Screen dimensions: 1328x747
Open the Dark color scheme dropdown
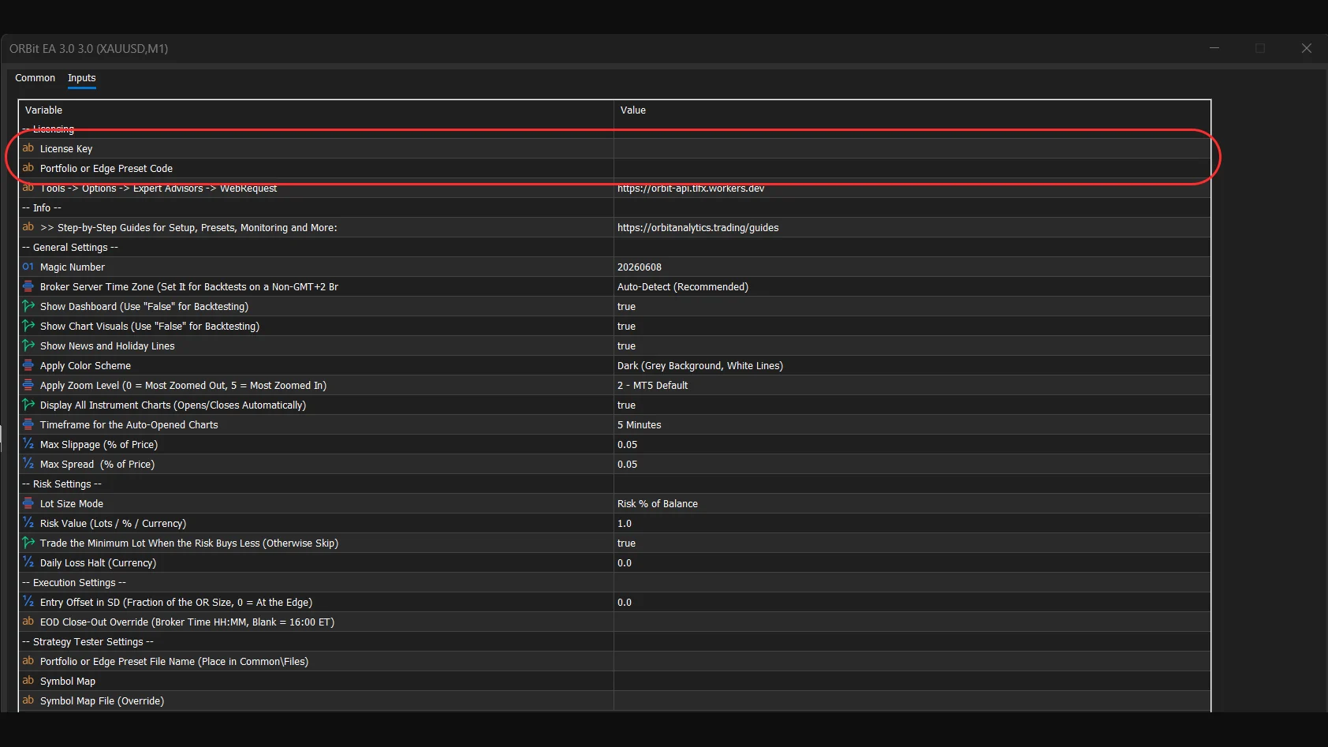(912, 365)
